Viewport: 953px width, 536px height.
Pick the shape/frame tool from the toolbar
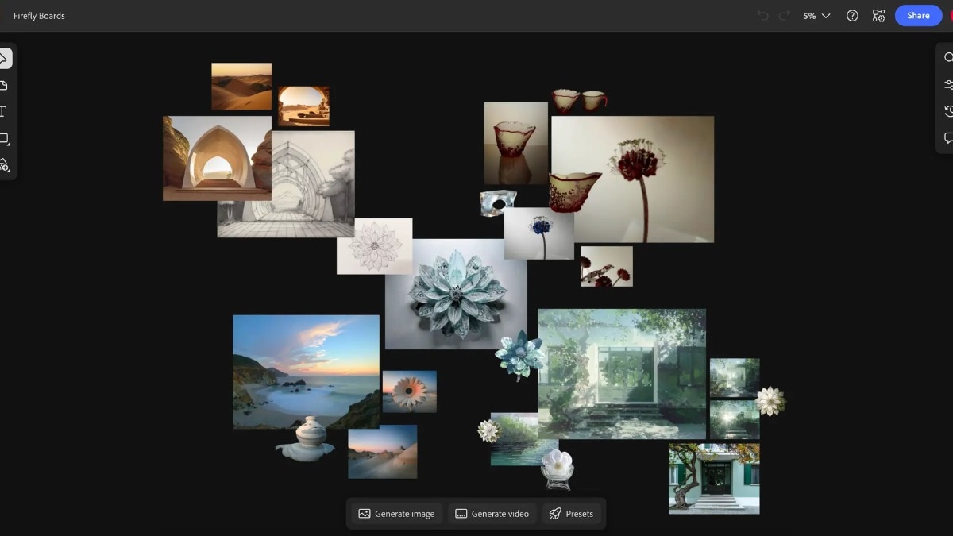[5, 138]
